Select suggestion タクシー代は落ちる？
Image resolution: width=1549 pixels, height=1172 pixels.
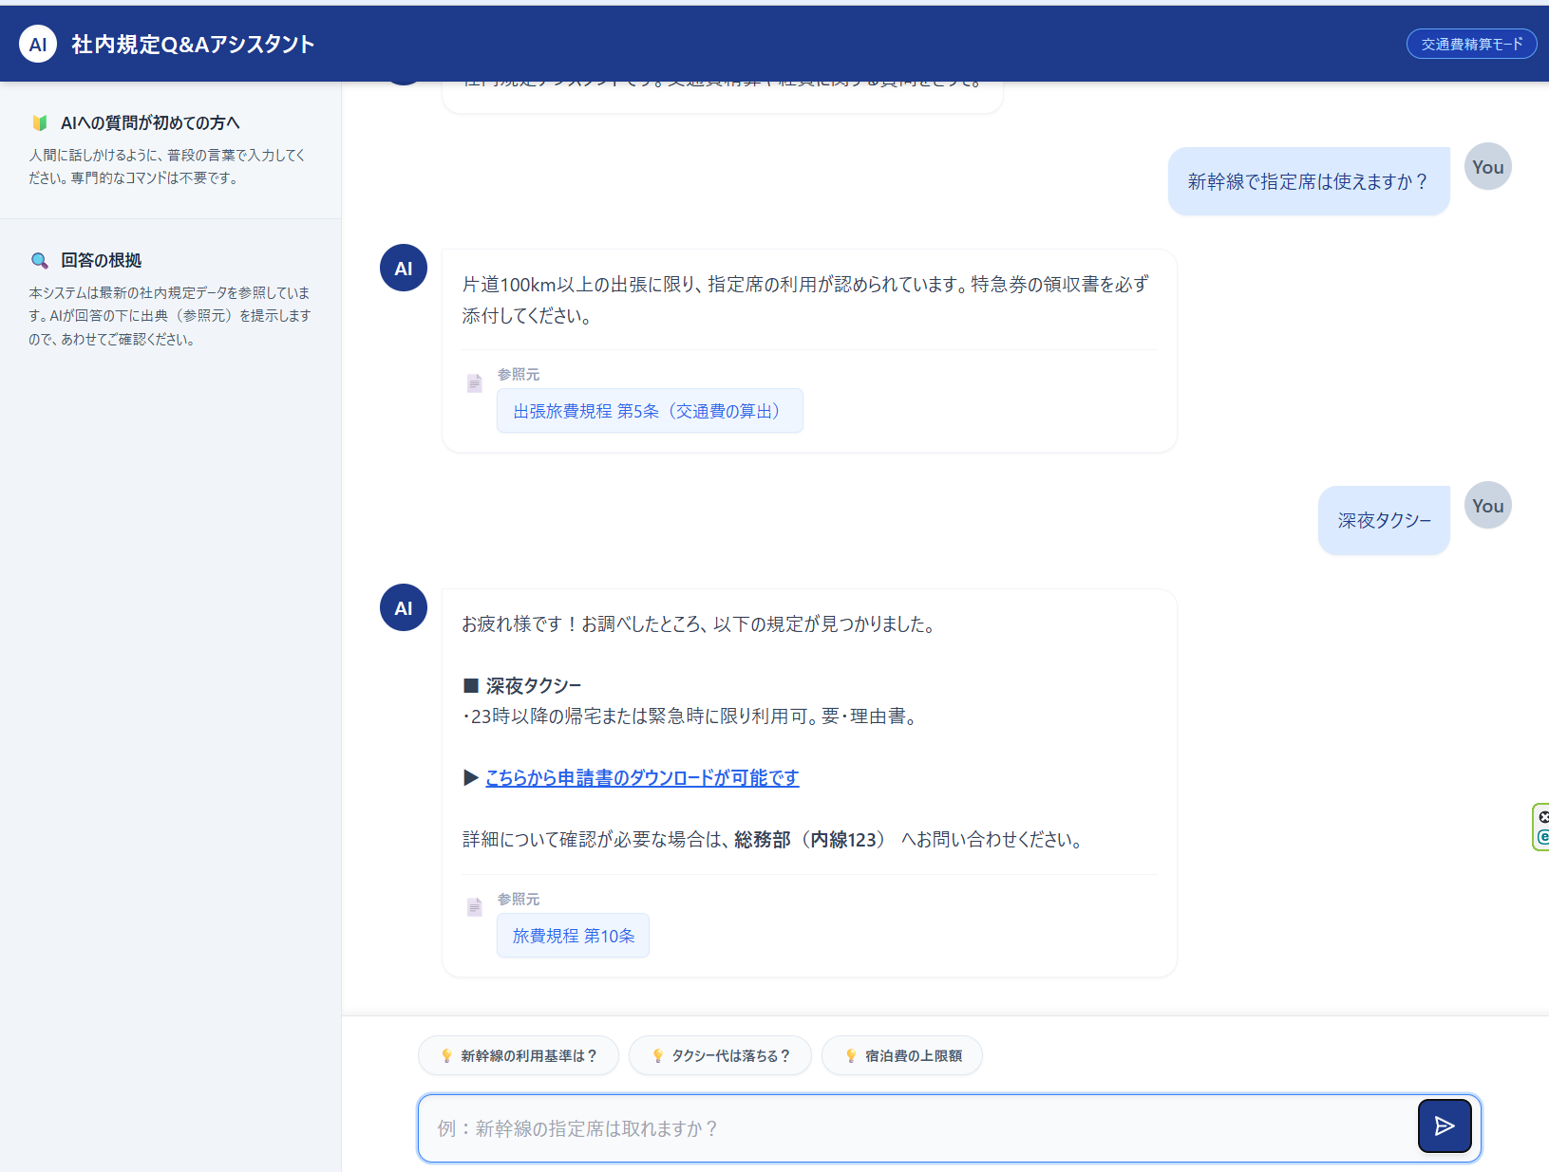coord(720,1055)
